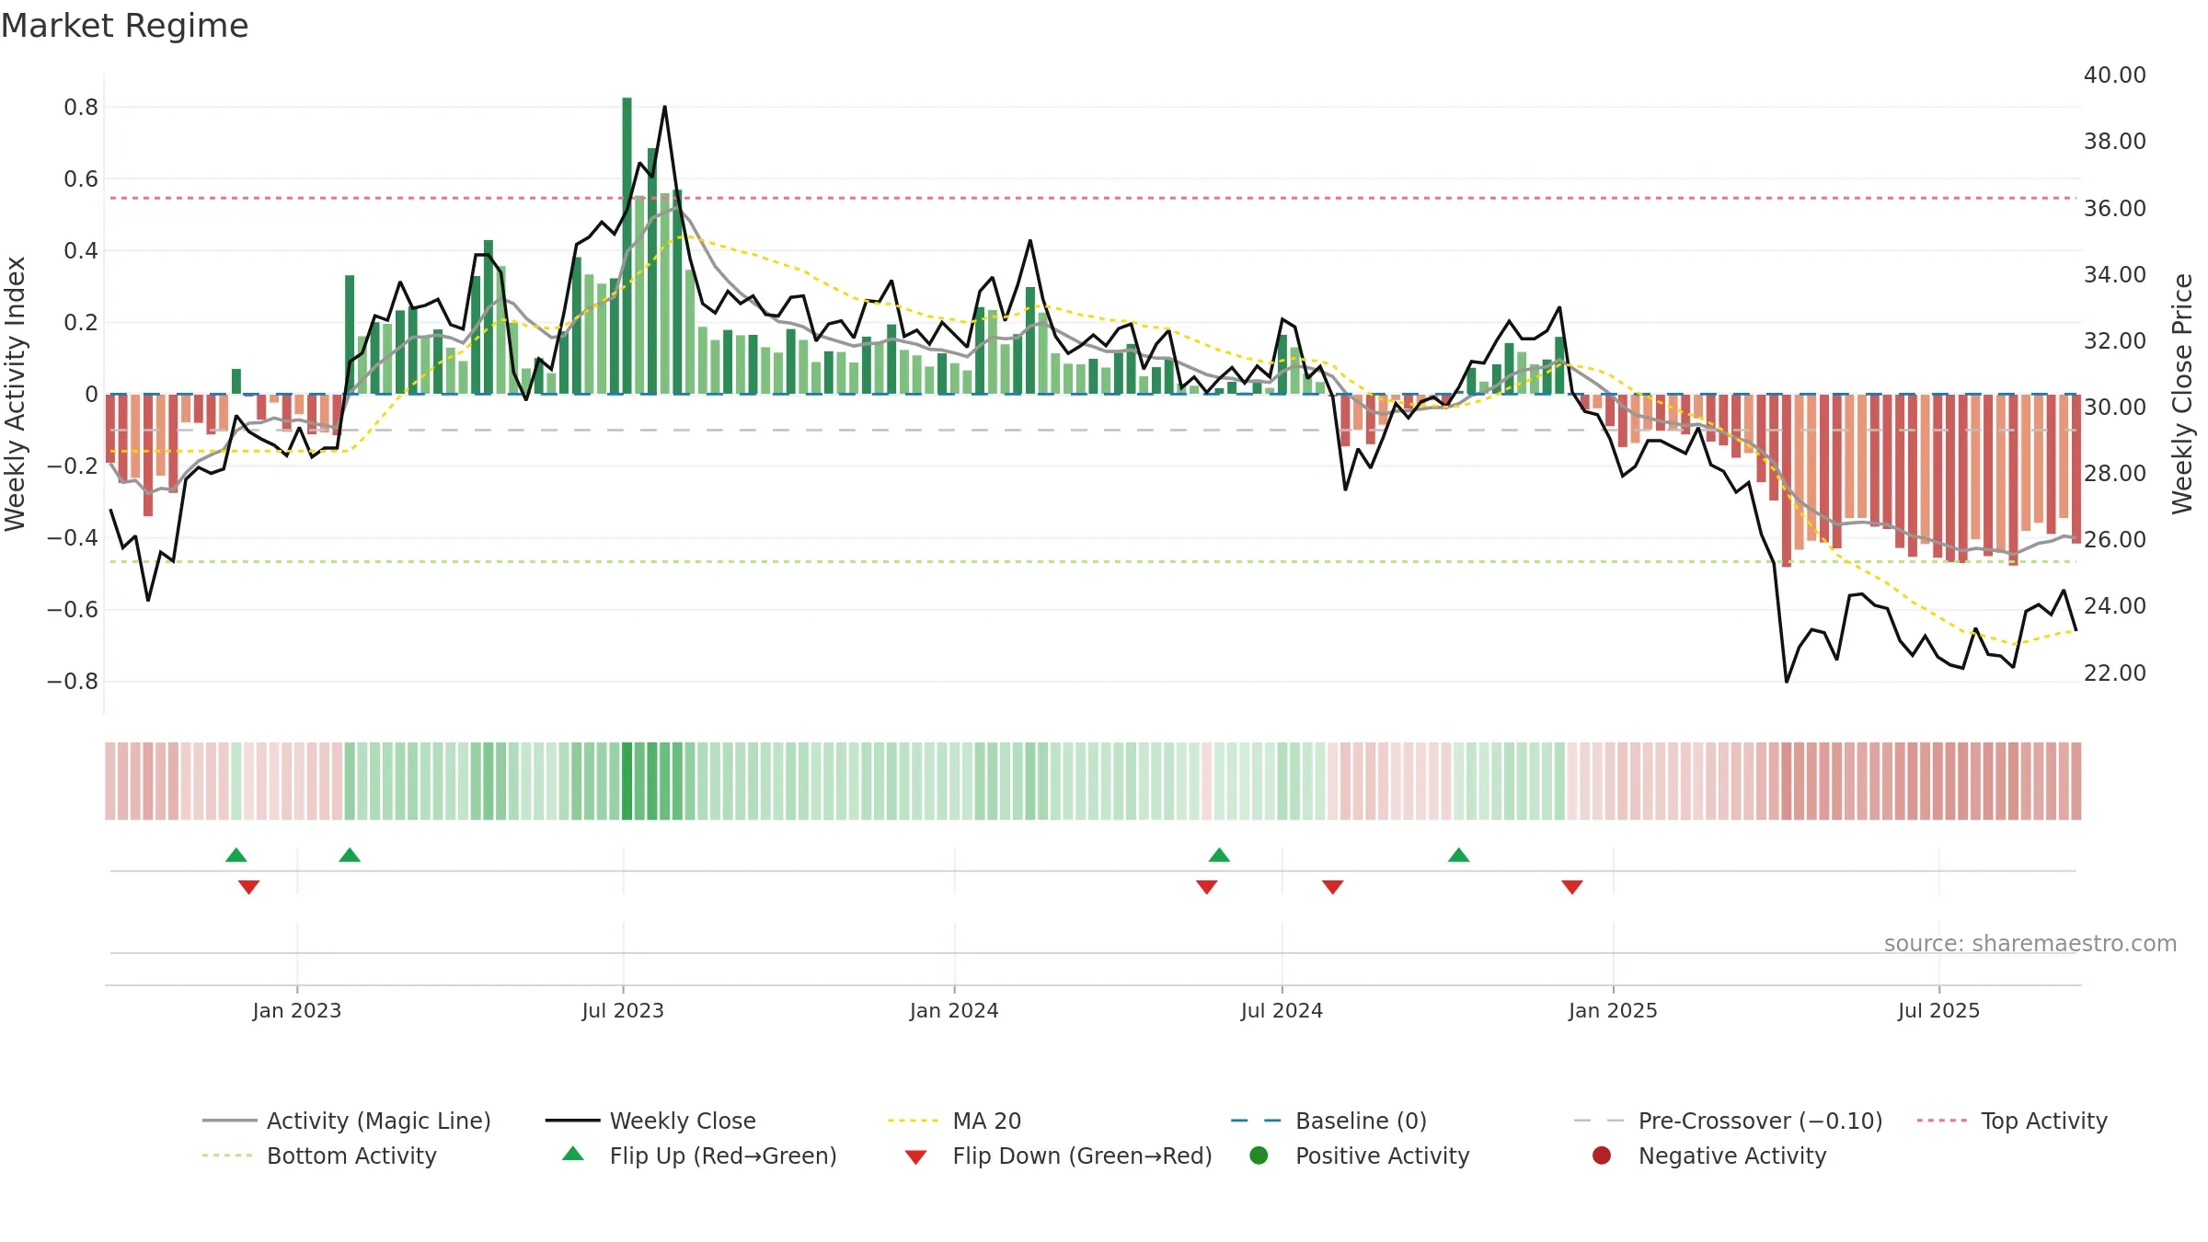Click the Jul 2024 x-axis label
This screenshot has height=1242, width=2208.
click(1282, 1010)
